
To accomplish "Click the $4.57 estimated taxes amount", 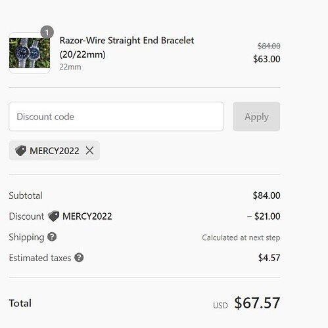I will 269,258.
